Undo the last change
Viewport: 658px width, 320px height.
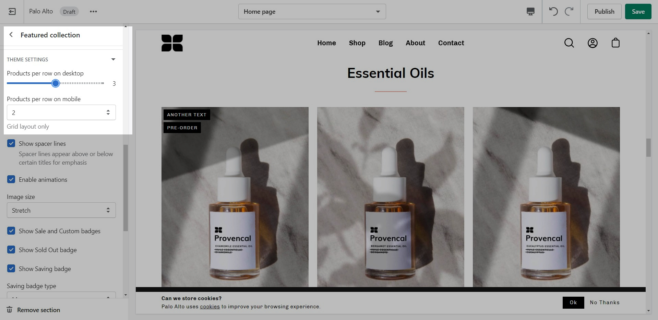tap(553, 12)
